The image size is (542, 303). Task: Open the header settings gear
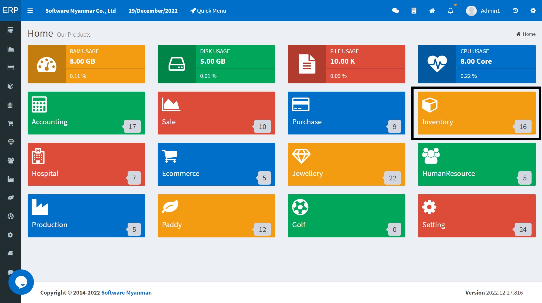[x=533, y=11]
